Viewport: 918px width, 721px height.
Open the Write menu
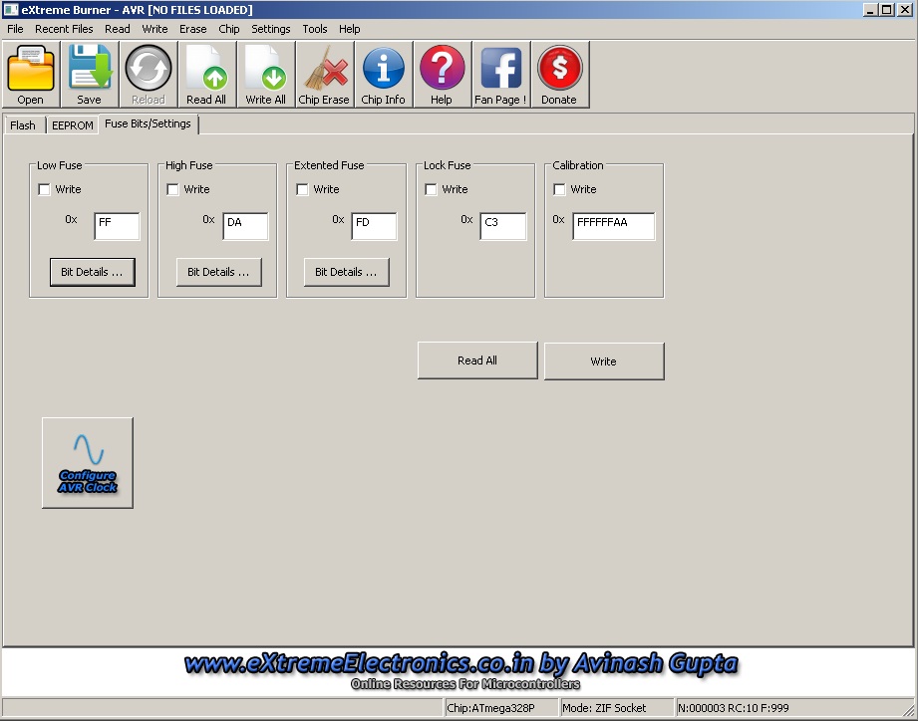pyautogui.click(x=154, y=29)
